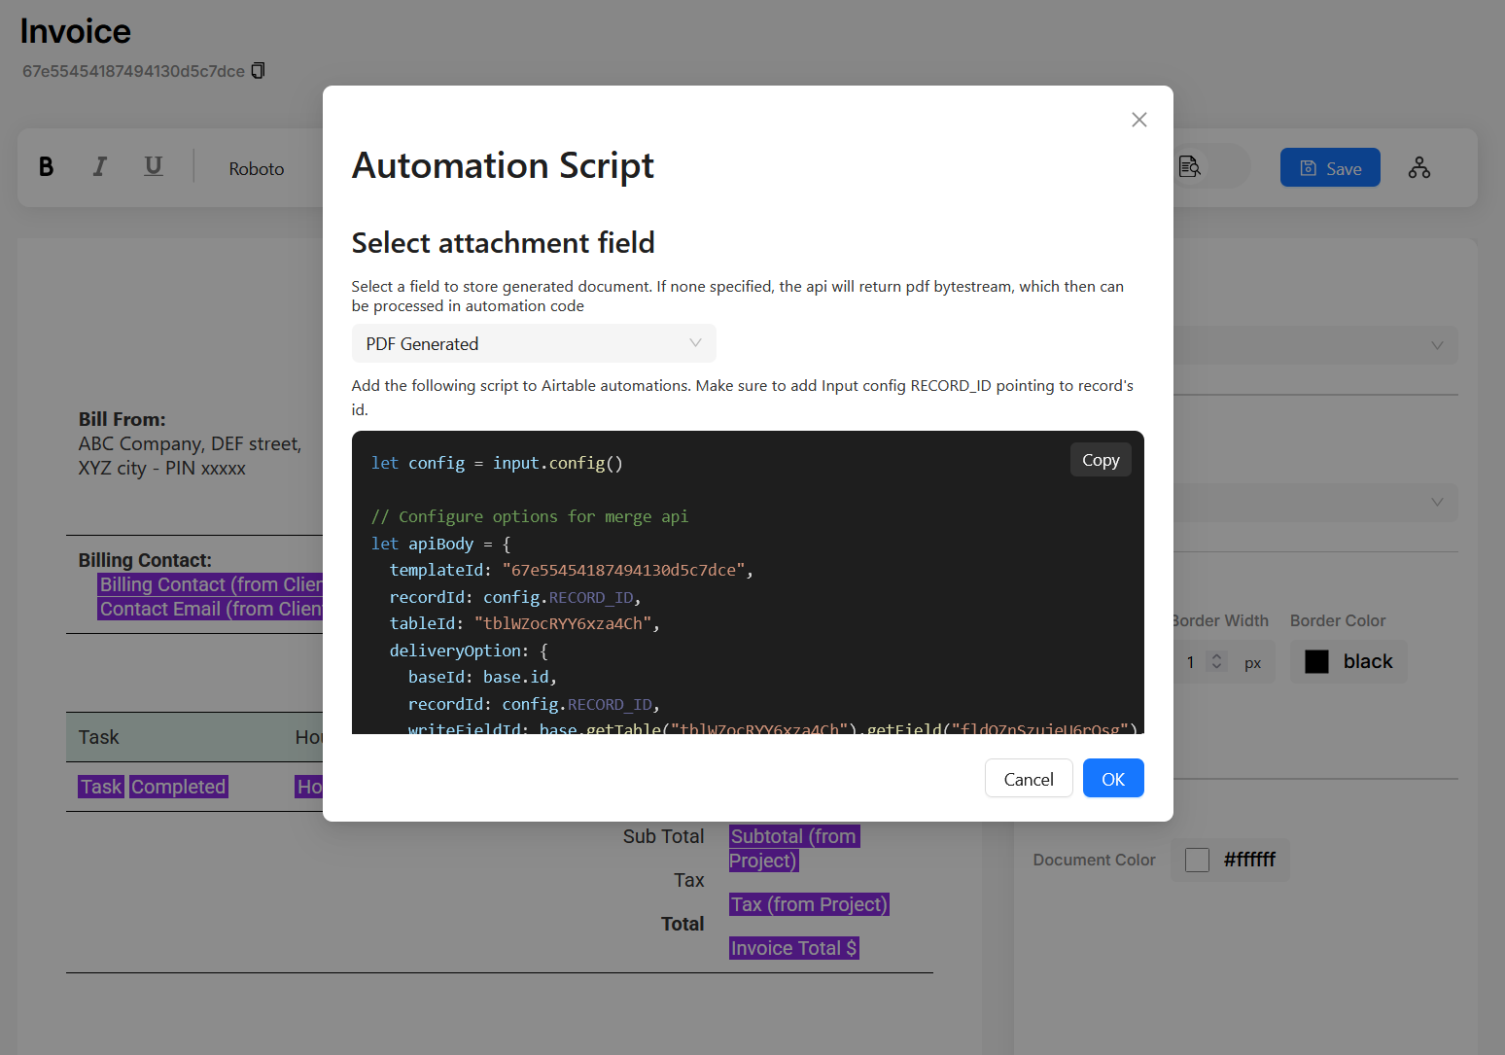This screenshot has height=1055, width=1505.
Task: Click the border width value field
Action: (1191, 662)
